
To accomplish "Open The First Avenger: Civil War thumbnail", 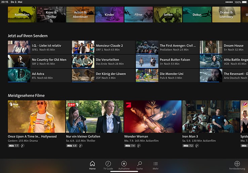I will 147,47.
